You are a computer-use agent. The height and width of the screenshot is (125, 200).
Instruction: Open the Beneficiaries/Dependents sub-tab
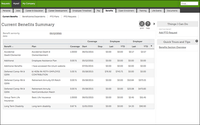click(x=34, y=16)
